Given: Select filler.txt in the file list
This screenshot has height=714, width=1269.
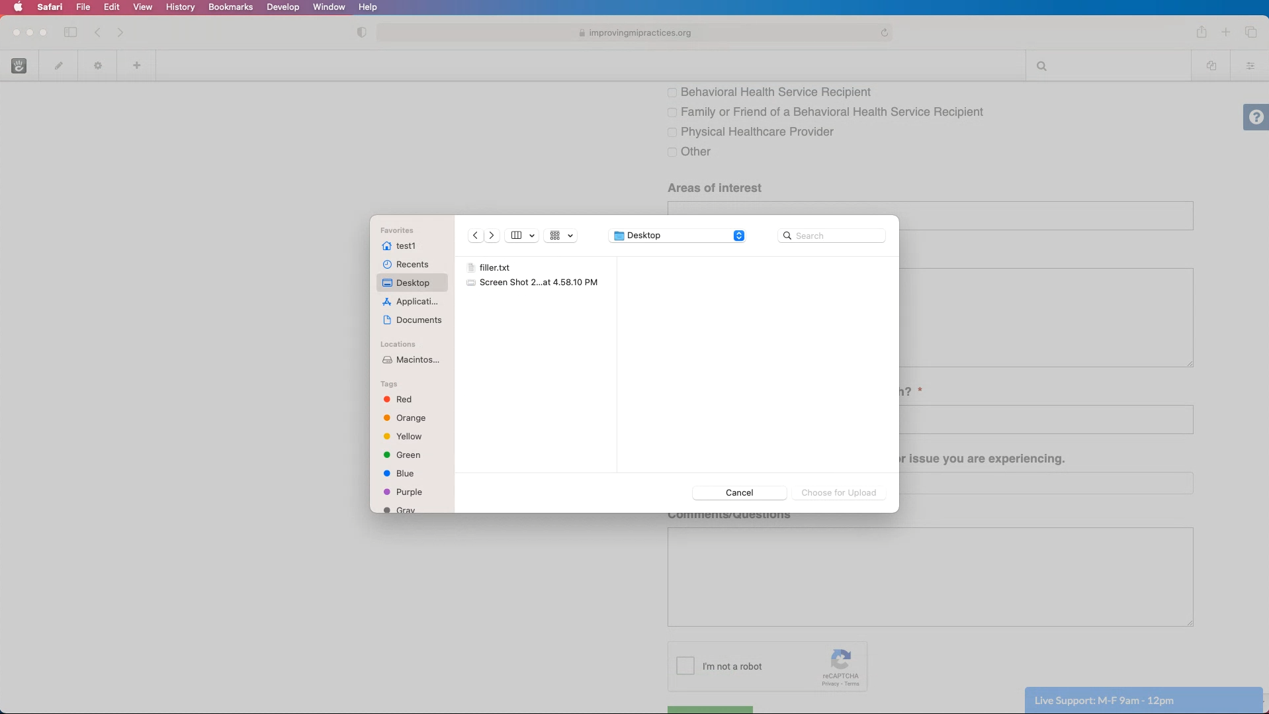Looking at the screenshot, I should (x=495, y=267).
